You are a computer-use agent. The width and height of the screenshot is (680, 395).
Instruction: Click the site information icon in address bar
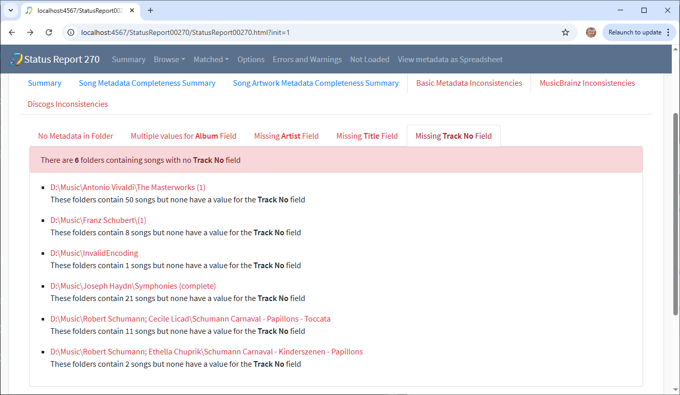coord(72,32)
